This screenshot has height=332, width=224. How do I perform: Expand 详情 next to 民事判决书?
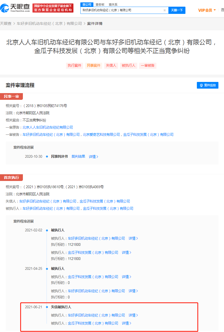pos(94,157)
